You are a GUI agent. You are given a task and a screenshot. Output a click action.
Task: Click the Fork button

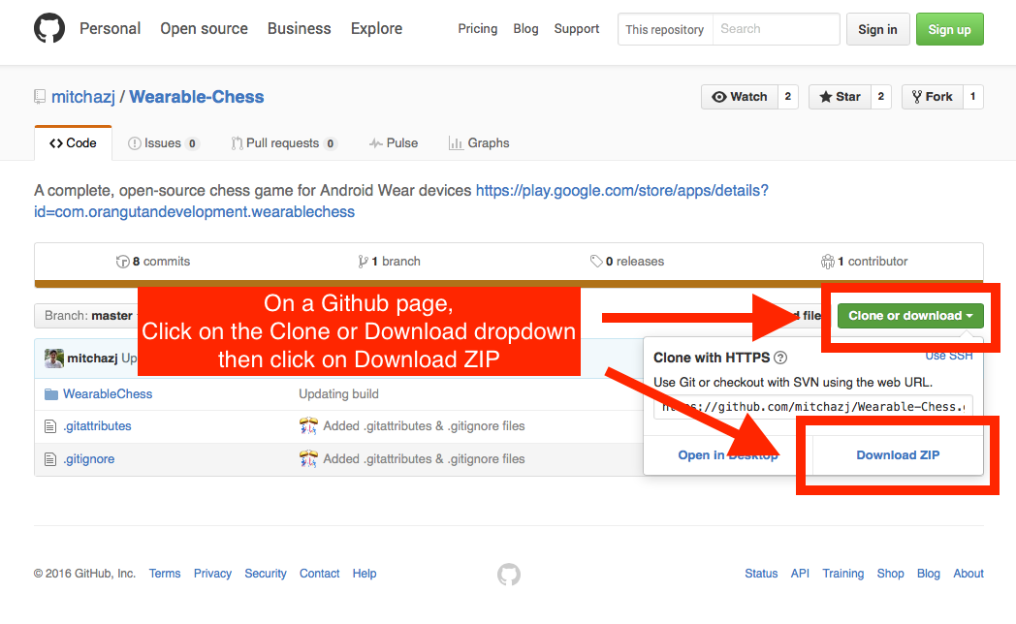pos(933,97)
